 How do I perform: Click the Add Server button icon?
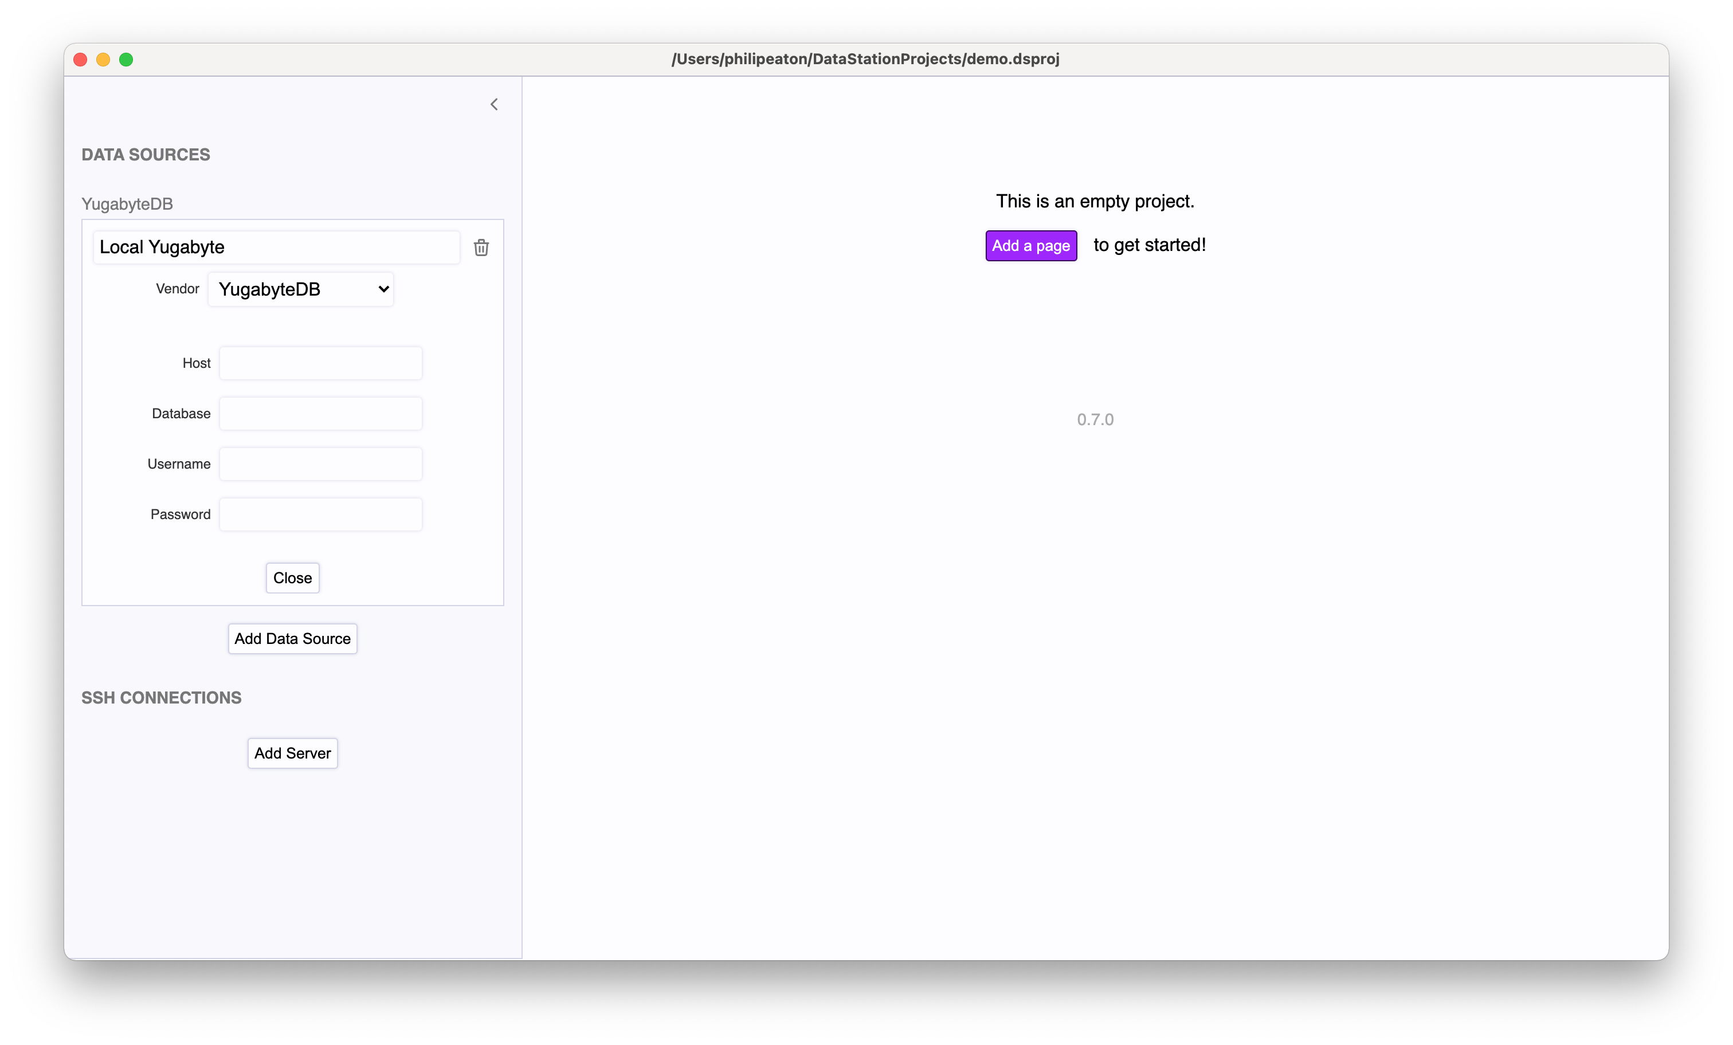point(292,753)
